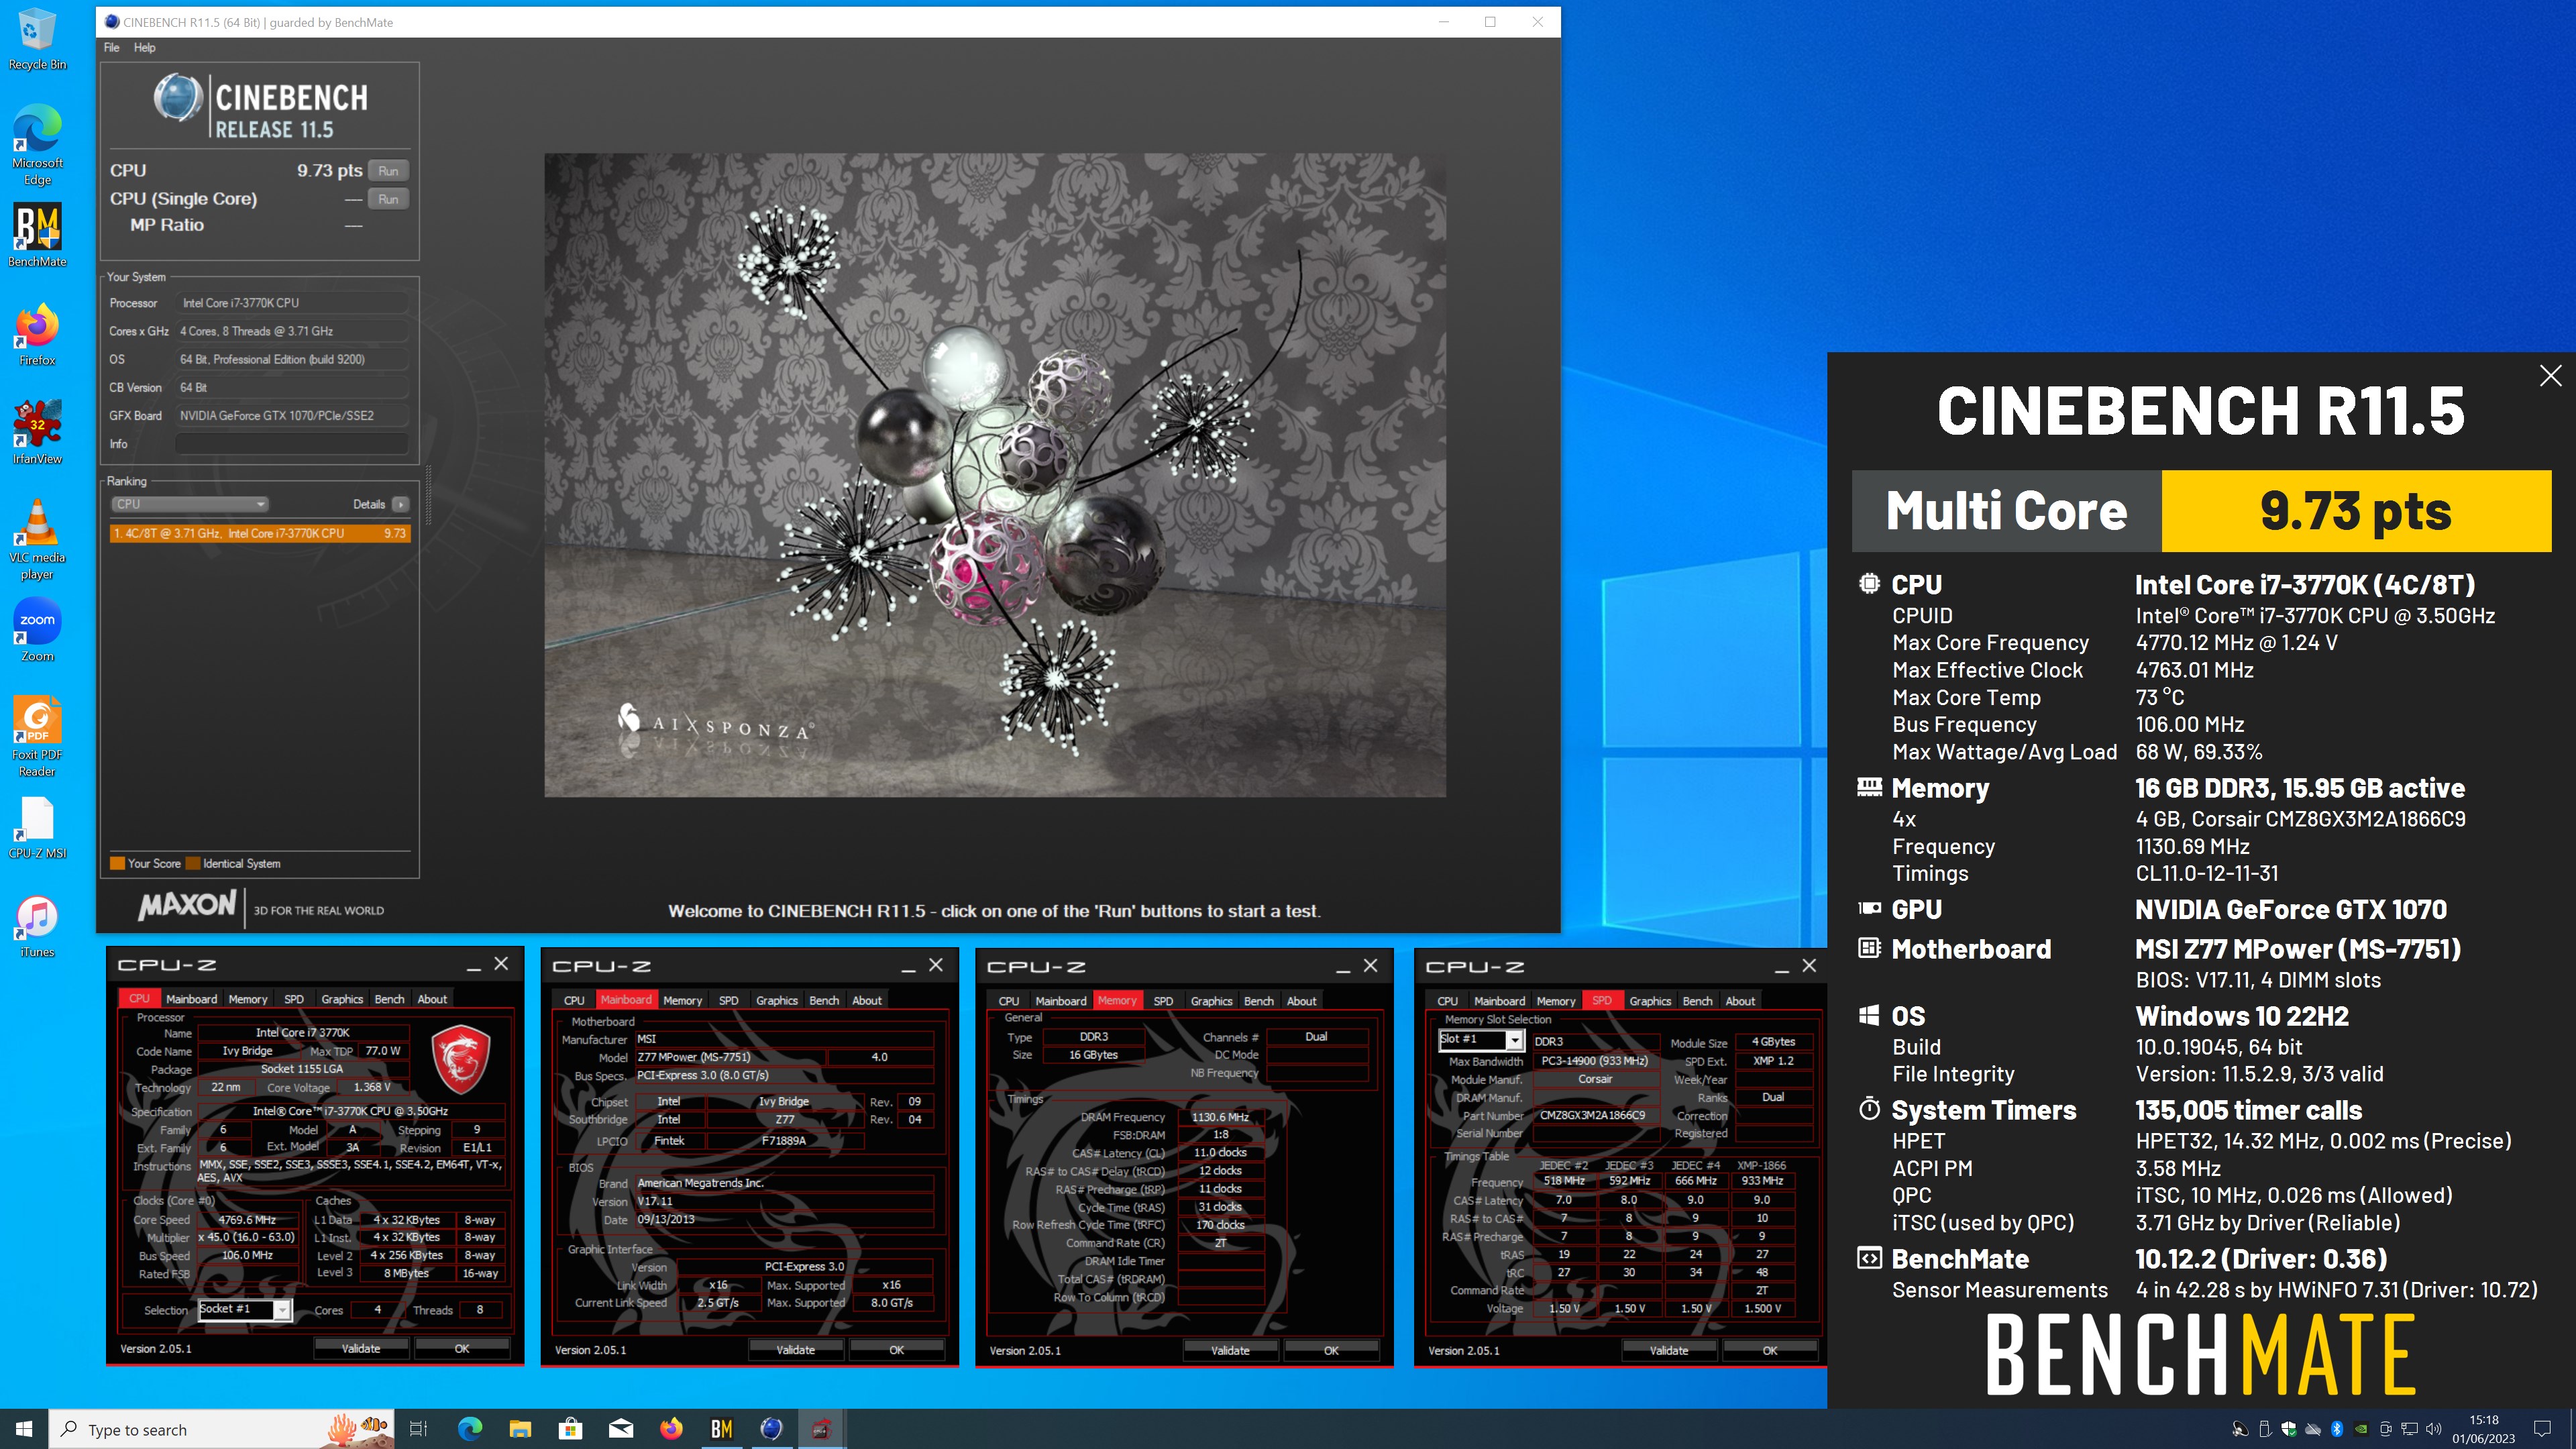The width and height of the screenshot is (2576, 1449).
Task: Click the BenchMate BM taskbar icon
Action: [x=721, y=1429]
